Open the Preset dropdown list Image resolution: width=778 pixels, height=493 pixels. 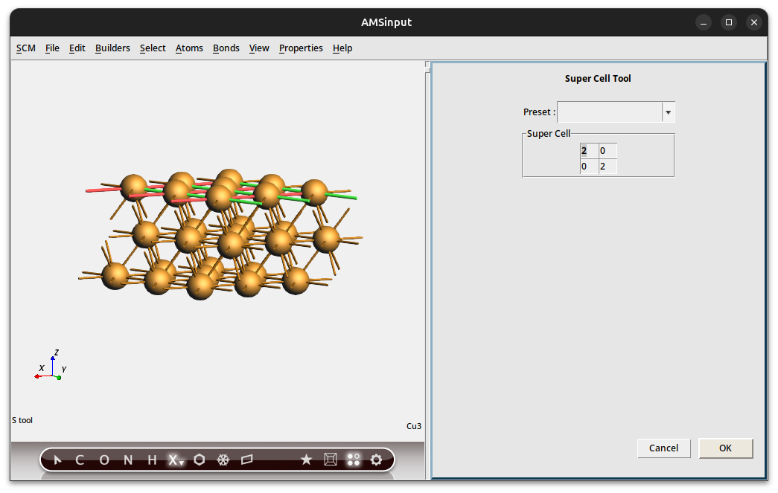point(667,112)
